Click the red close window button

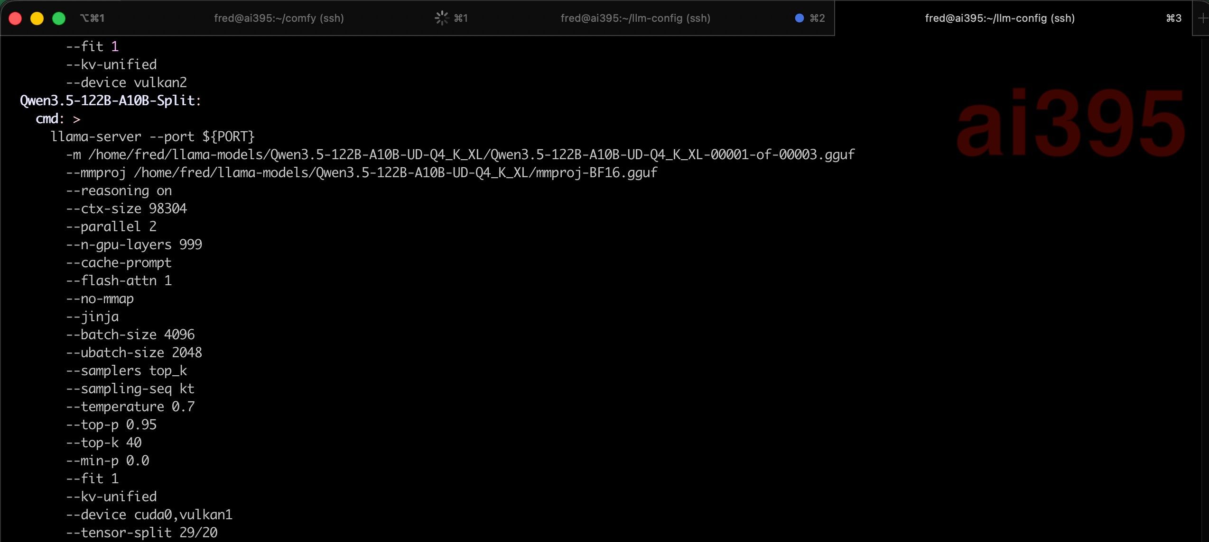point(15,18)
